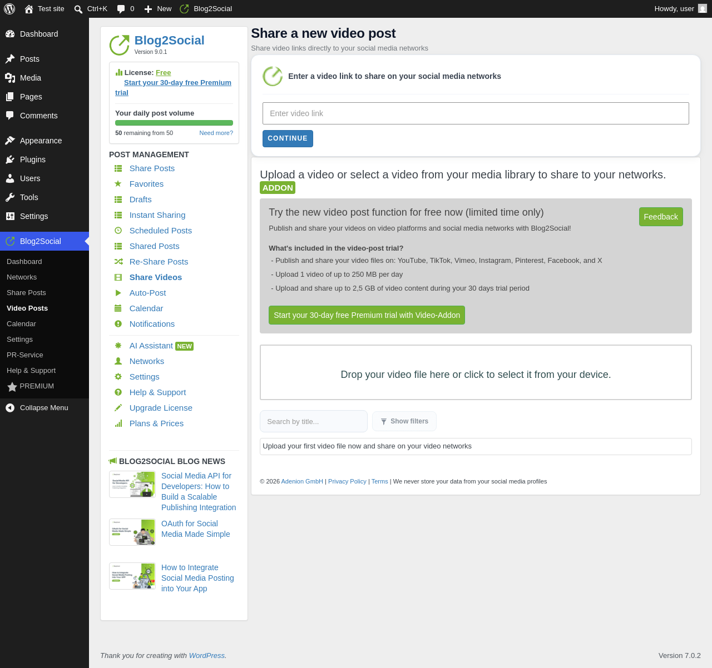Click the Free license link
Image resolution: width=712 pixels, height=668 pixels.
tap(163, 73)
